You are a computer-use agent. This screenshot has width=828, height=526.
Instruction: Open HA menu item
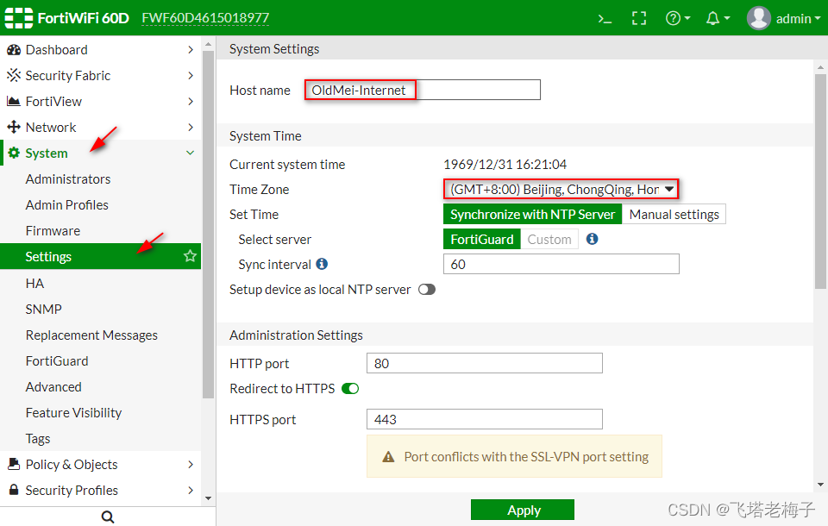pyautogui.click(x=34, y=284)
